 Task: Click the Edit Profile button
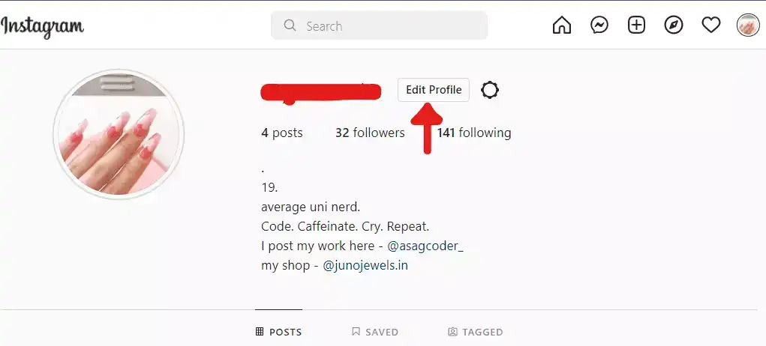click(x=434, y=90)
